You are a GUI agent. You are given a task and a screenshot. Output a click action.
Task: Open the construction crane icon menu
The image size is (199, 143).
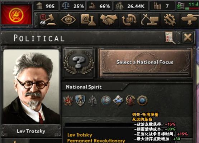[x=150, y=20]
